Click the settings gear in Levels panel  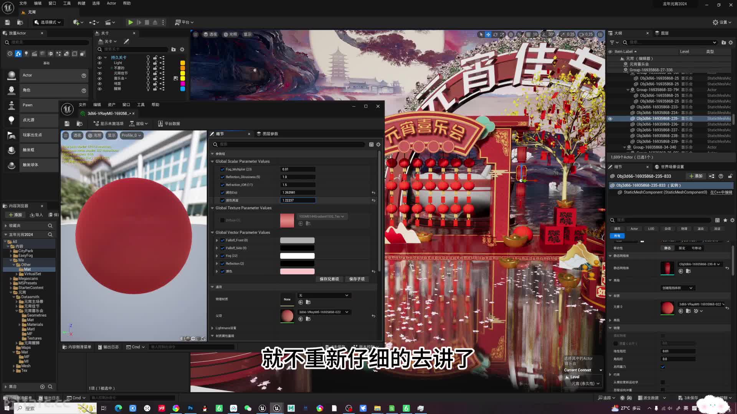(182, 49)
